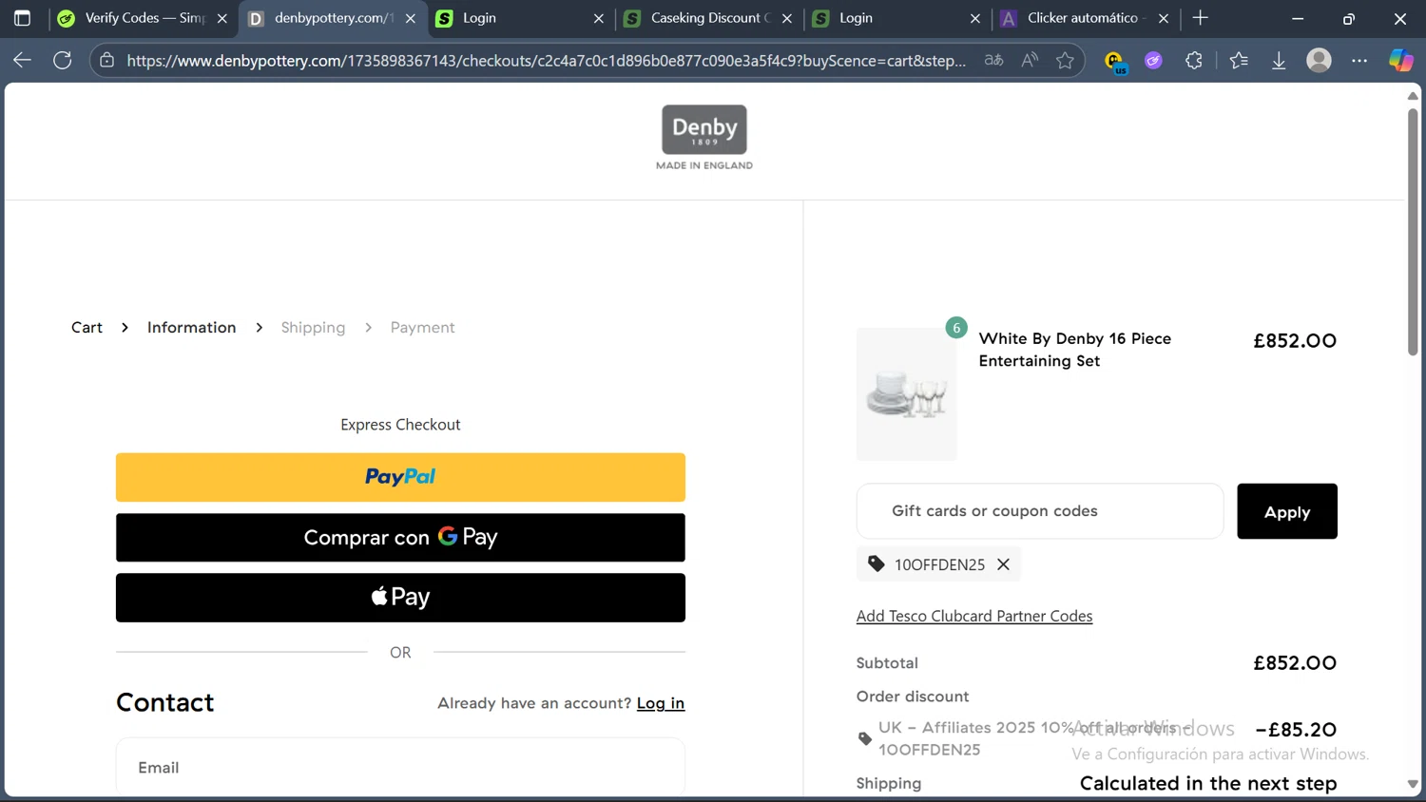Open the Downloads icon

1279,60
